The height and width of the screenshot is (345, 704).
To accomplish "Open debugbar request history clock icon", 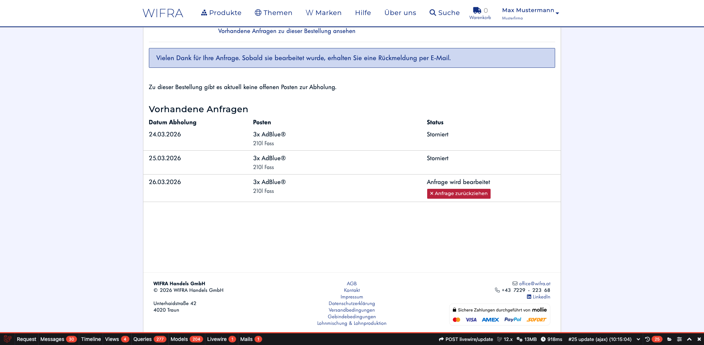I will click(648, 339).
